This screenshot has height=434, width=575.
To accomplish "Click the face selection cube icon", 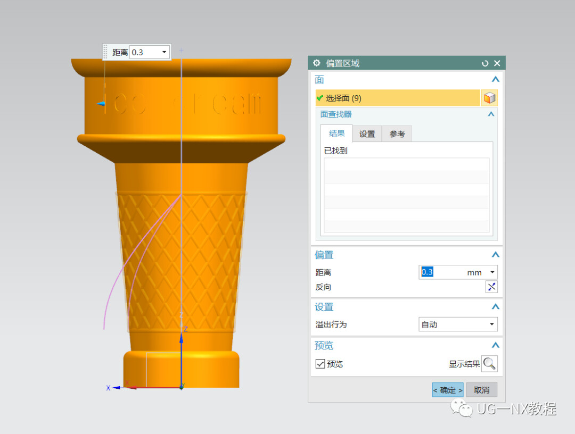I will [x=490, y=98].
